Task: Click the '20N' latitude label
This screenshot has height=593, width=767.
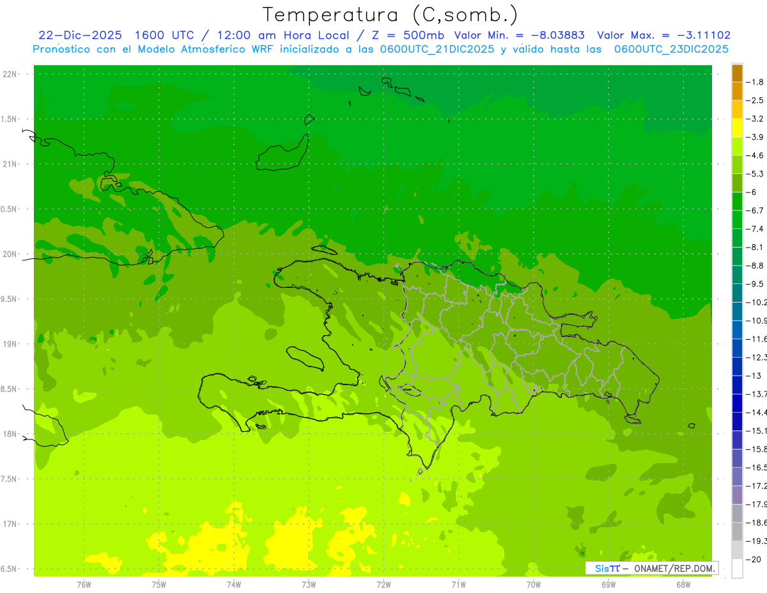Action: [10, 254]
